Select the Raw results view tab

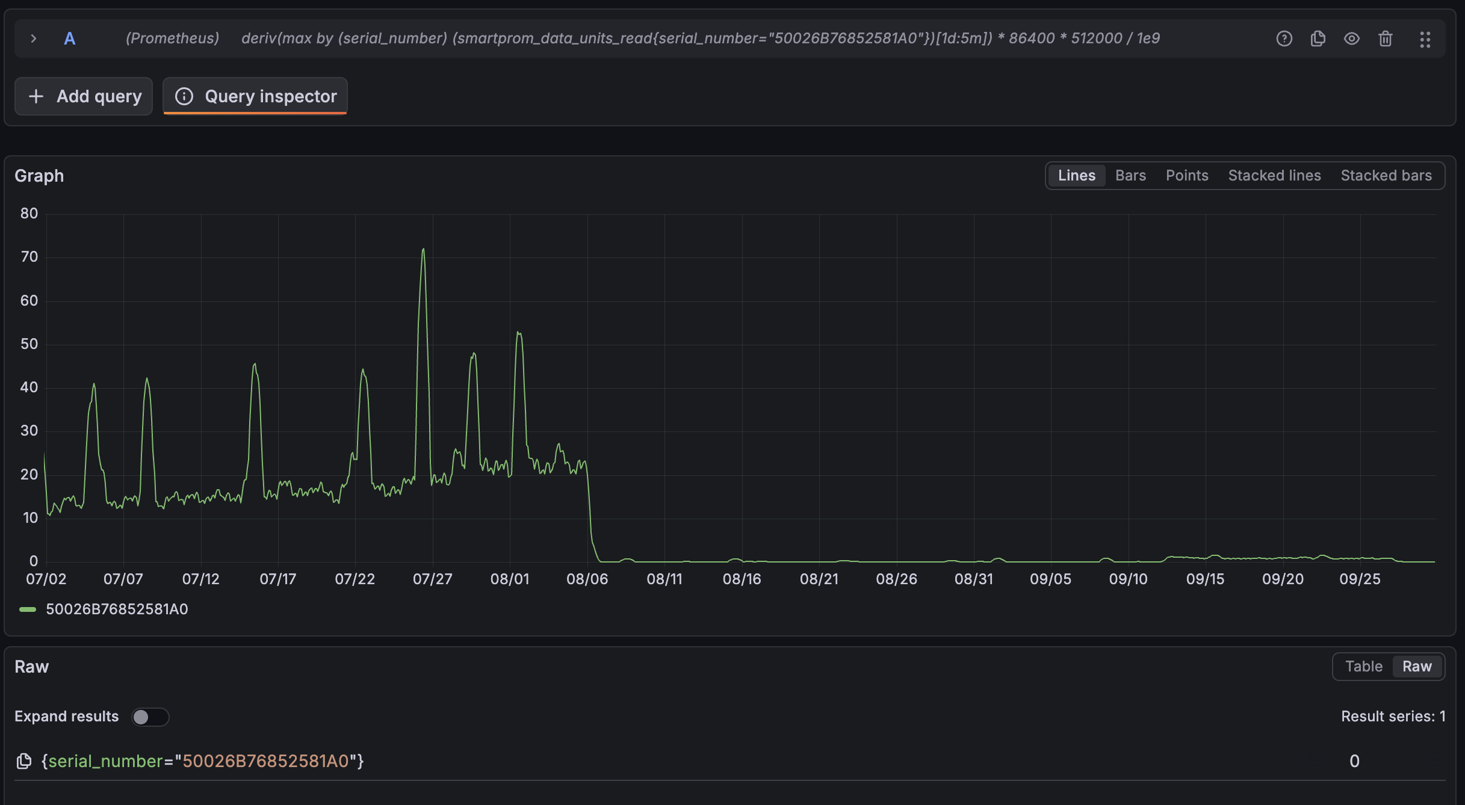click(x=1417, y=667)
